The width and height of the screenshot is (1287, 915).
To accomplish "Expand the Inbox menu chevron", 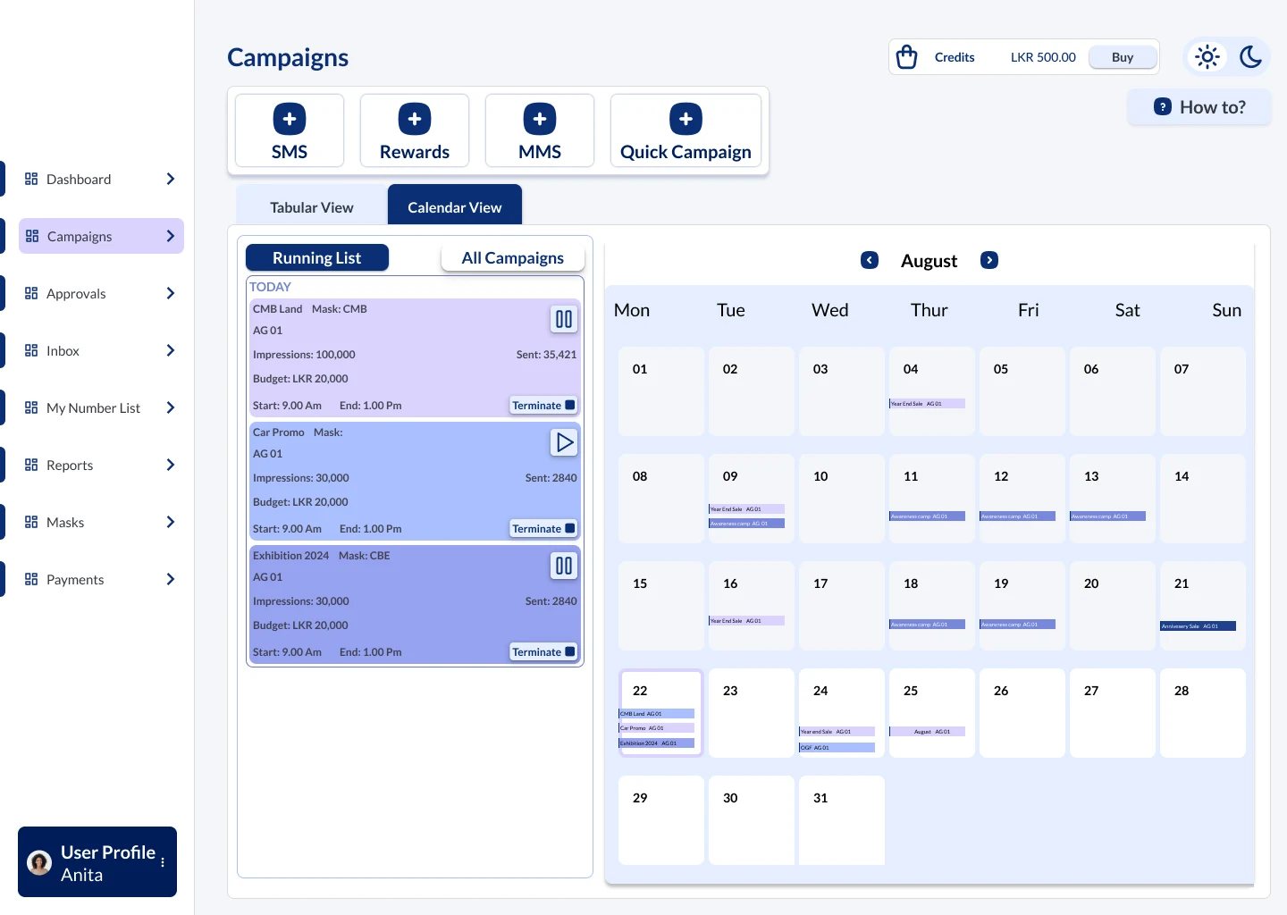I will point(171,350).
